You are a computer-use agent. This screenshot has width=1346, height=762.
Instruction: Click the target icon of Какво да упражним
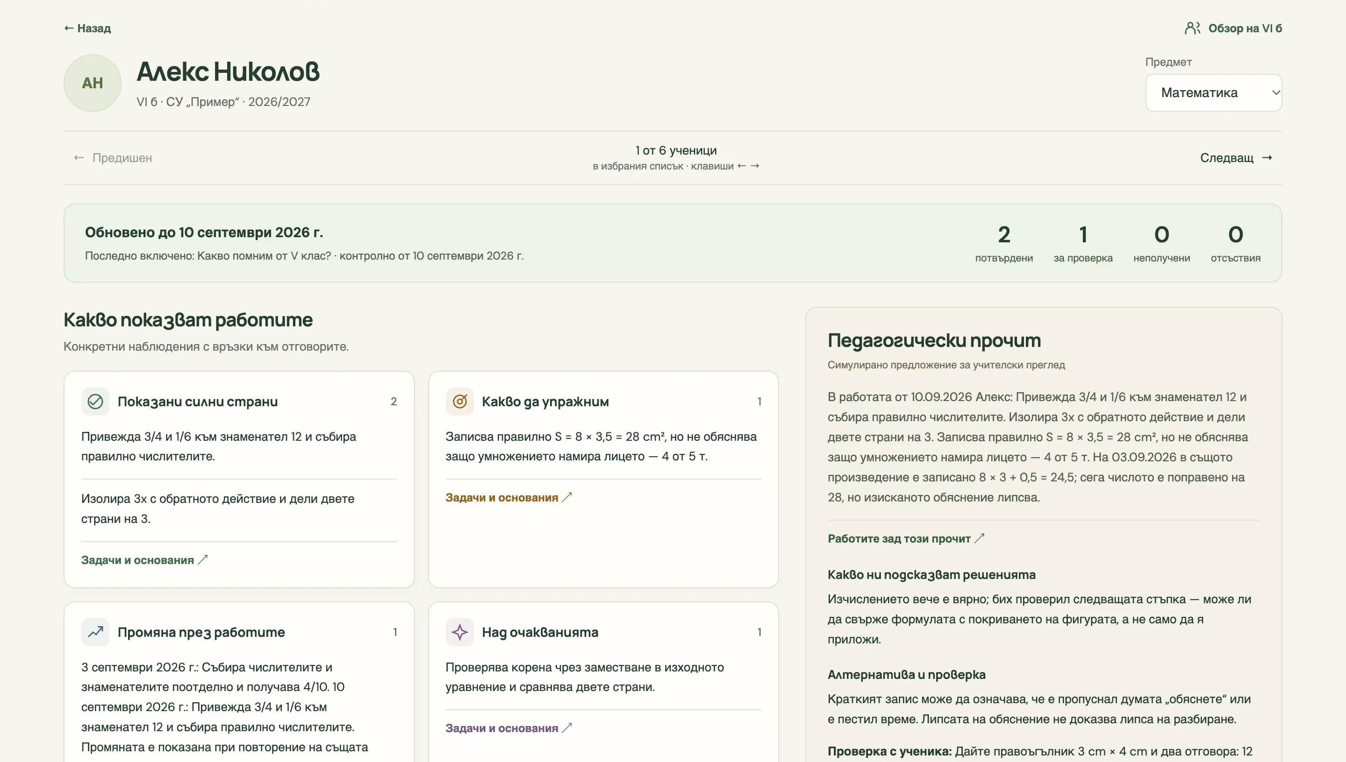[x=459, y=402]
